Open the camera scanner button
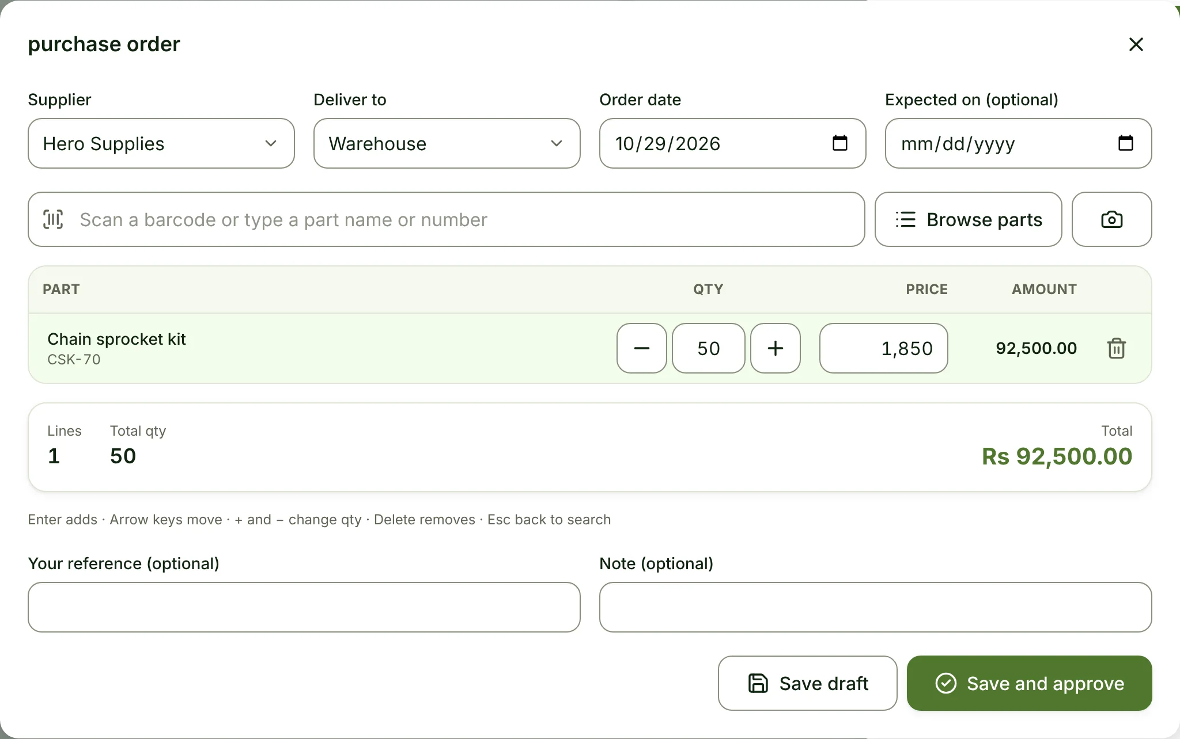 1112,219
